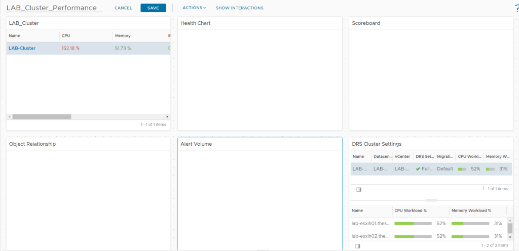Click down arrow of host list scrollbar
The width and height of the screenshot is (519, 251).
pyautogui.click(x=509, y=236)
